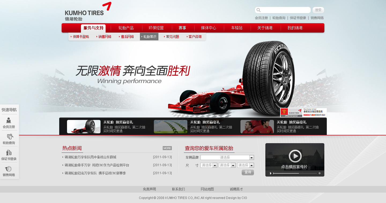Open 关于锦湖 menu
Screen dimensions: 386x203
point(265,28)
